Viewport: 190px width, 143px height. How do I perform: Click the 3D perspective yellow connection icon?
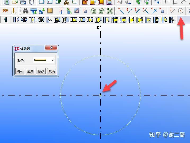164,20
